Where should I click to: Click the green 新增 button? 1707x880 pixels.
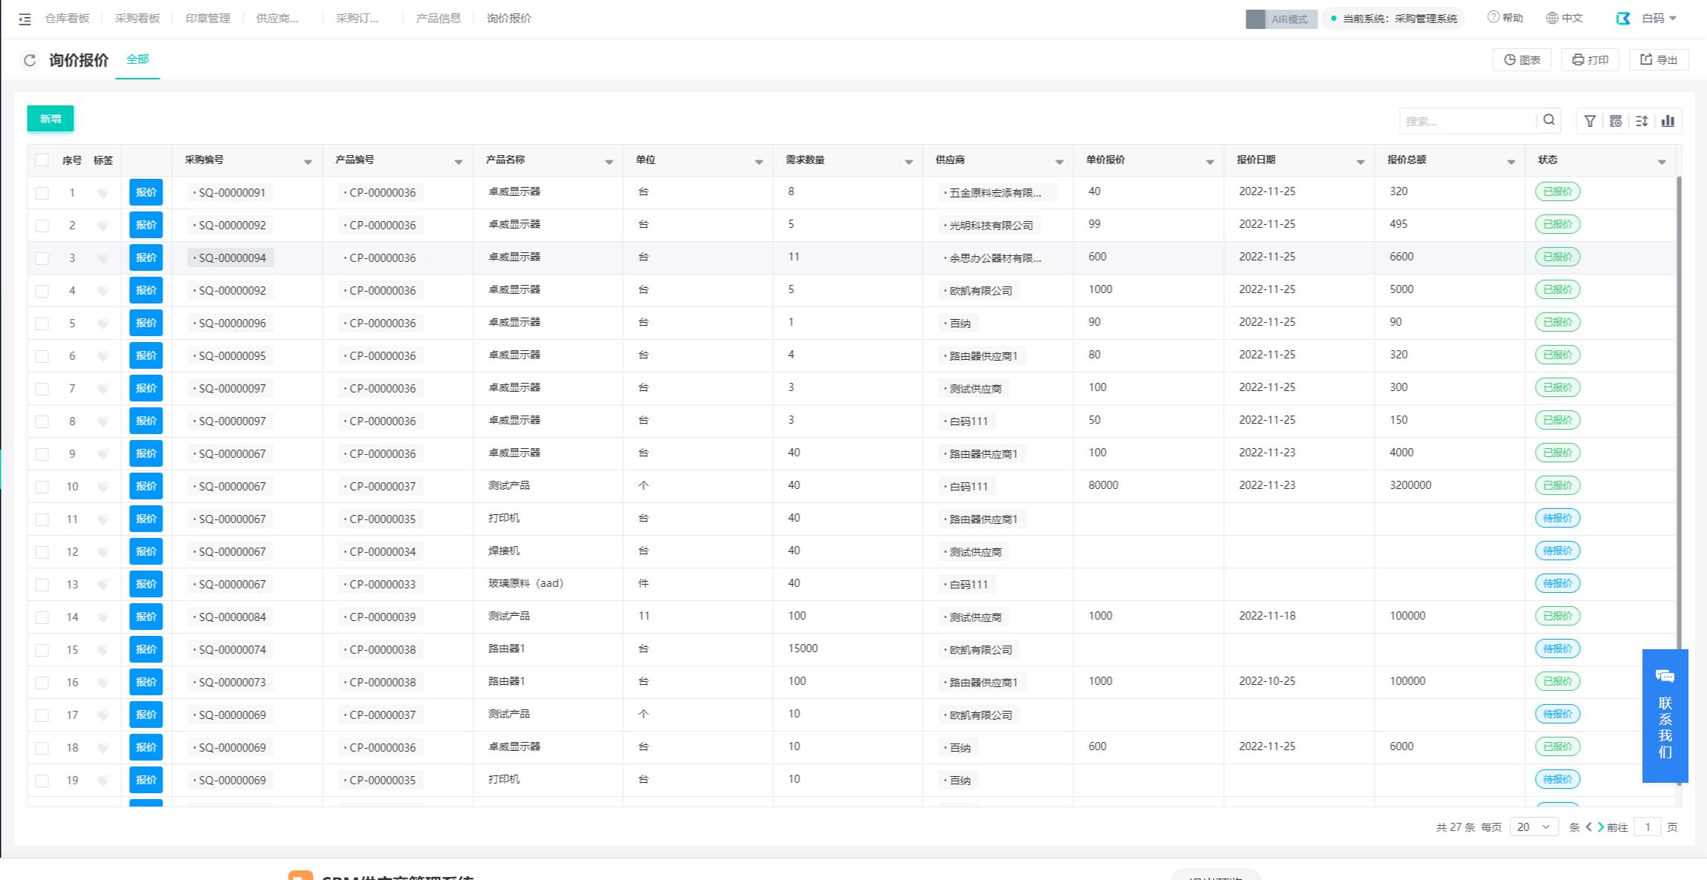click(50, 119)
